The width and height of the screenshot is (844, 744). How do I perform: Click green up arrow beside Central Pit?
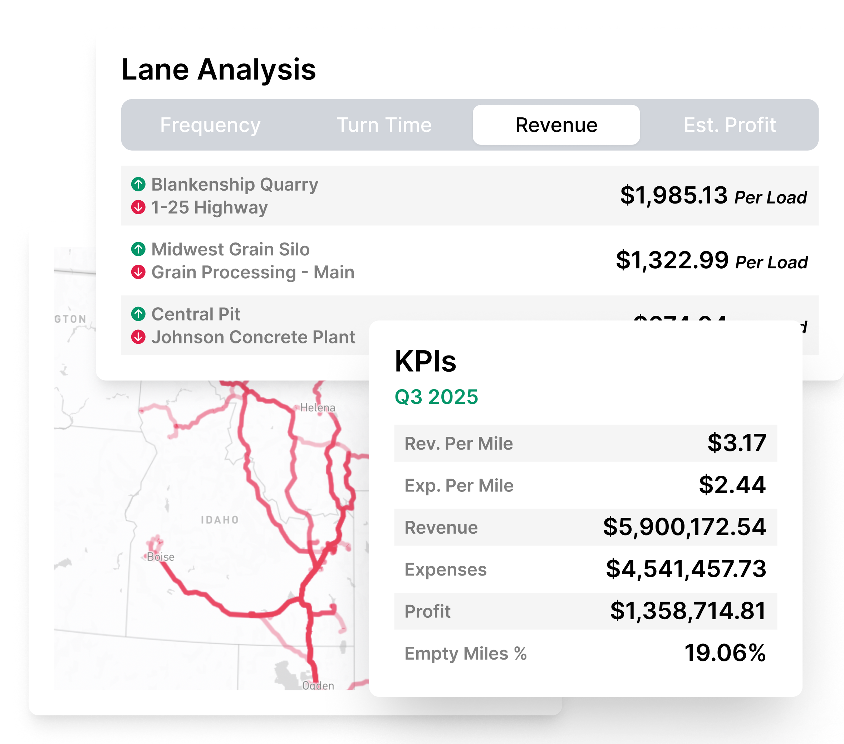tap(138, 314)
